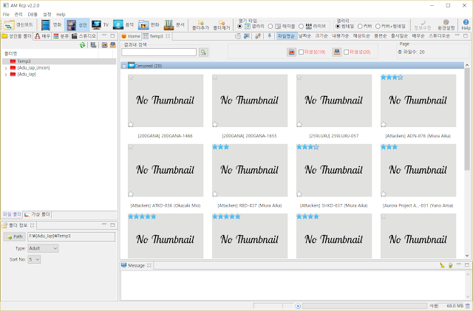Open the 영화 movie category

(x=46, y=25)
